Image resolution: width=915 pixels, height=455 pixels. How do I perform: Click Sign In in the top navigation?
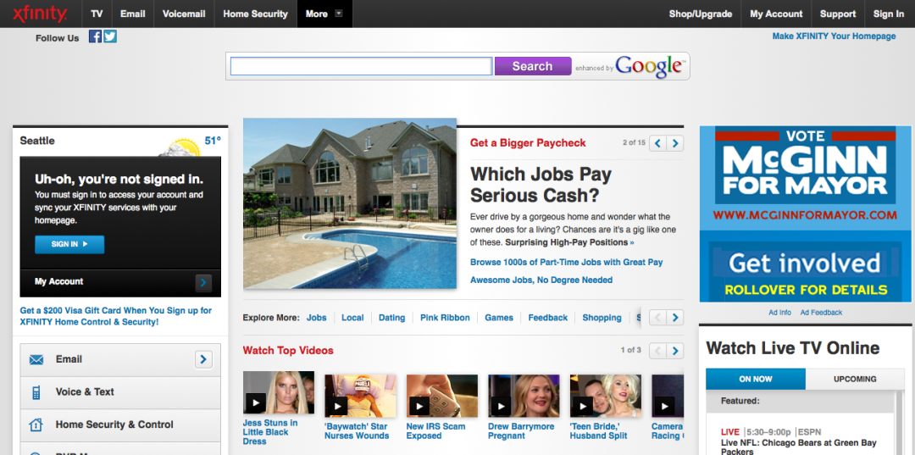coord(888,14)
